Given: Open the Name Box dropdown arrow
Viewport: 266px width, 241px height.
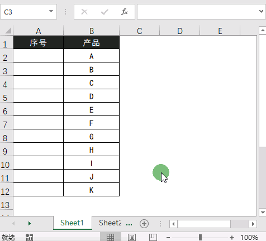Looking at the screenshot, I should pyautogui.click(x=51, y=11).
